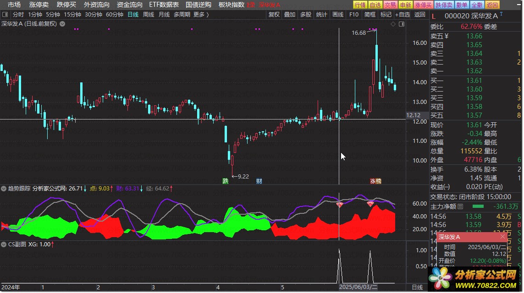524x293 pixels.
Task: Click the 主力净额 list icon
Action: (x=460, y=206)
